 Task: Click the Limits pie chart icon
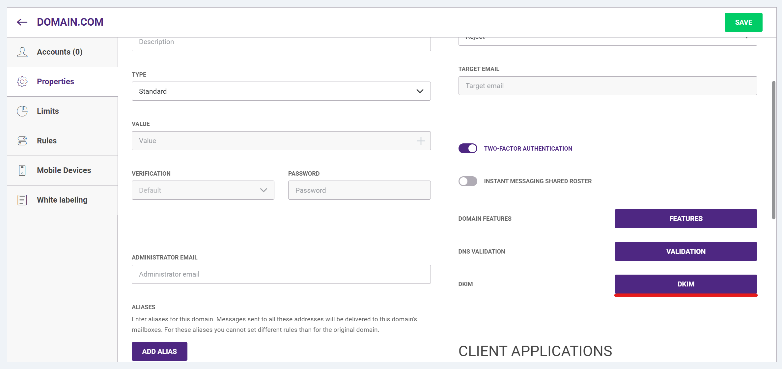pos(22,111)
